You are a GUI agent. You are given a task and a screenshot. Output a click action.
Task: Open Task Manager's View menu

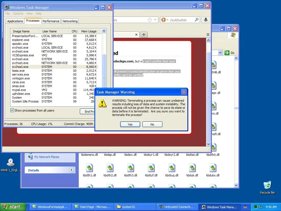(29, 13)
